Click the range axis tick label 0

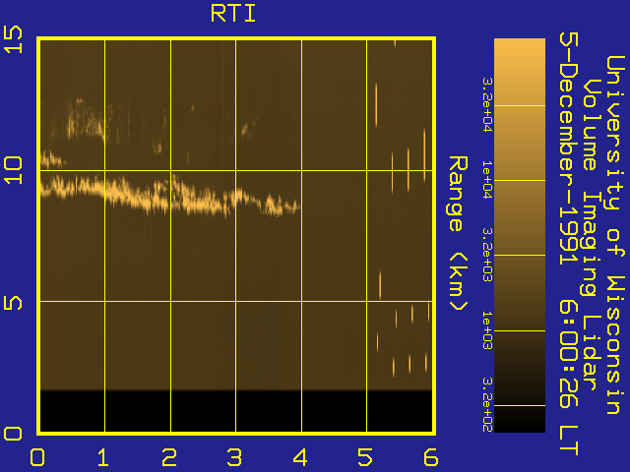(13, 434)
